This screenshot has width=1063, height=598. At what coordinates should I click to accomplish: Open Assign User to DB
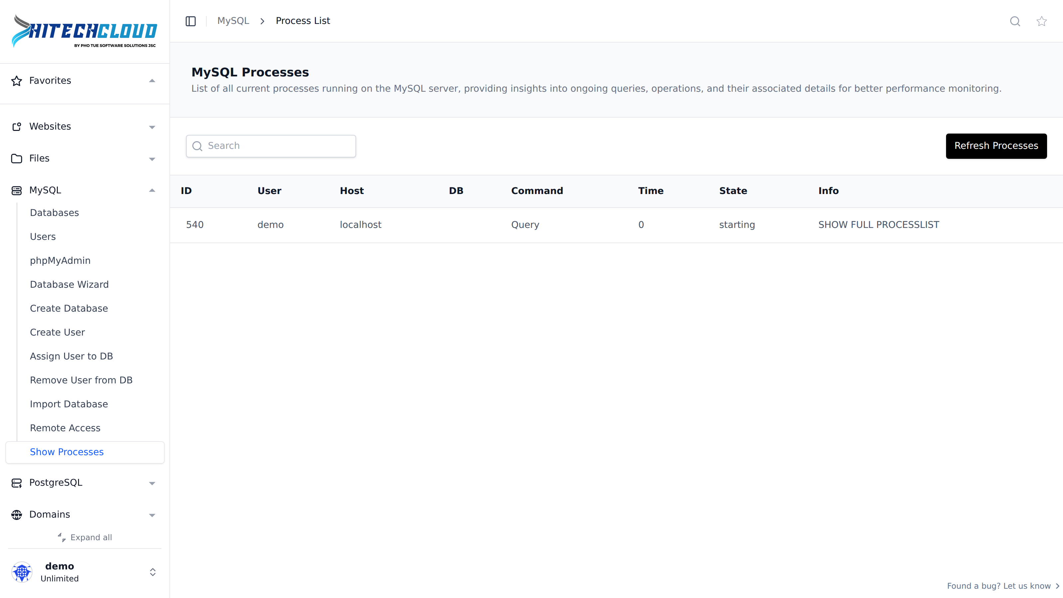pyautogui.click(x=71, y=356)
